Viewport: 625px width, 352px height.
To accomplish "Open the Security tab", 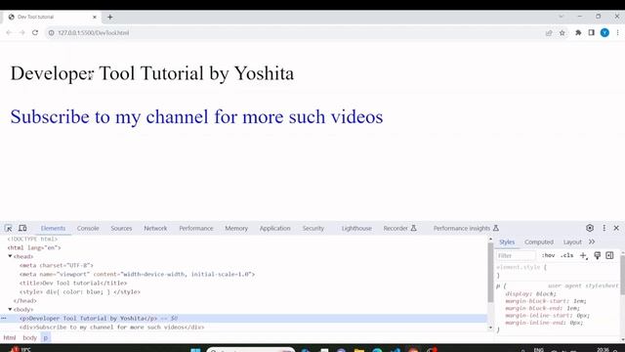I will (x=313, y=228).
